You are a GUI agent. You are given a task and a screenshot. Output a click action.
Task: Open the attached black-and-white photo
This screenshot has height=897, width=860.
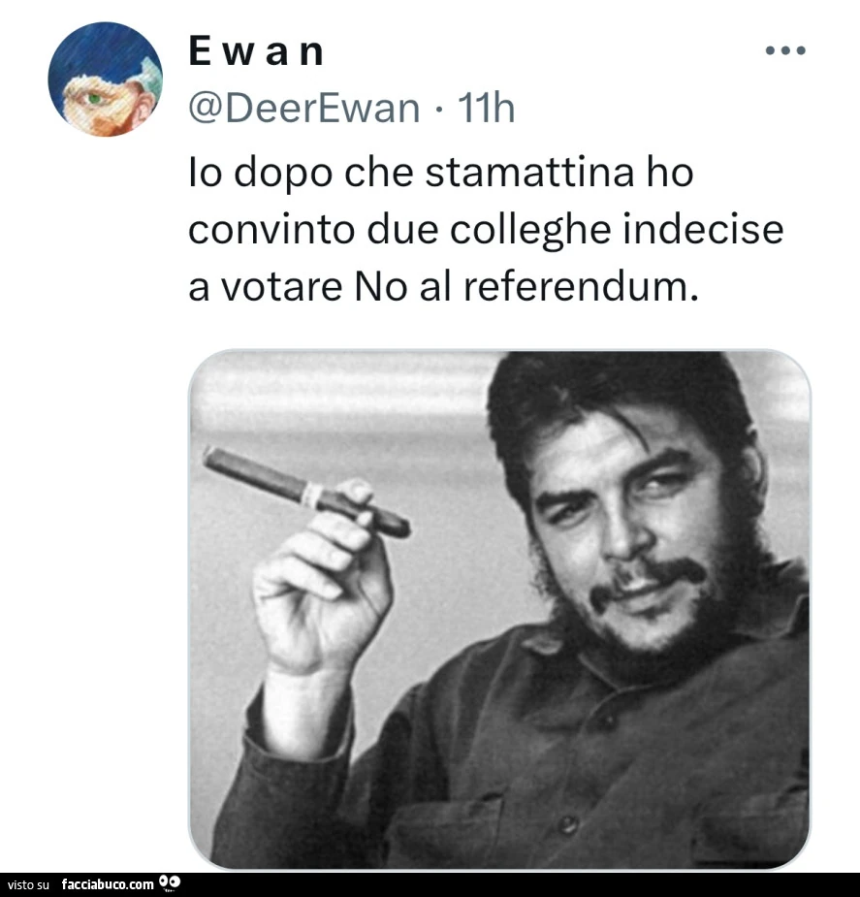[499, 609]
